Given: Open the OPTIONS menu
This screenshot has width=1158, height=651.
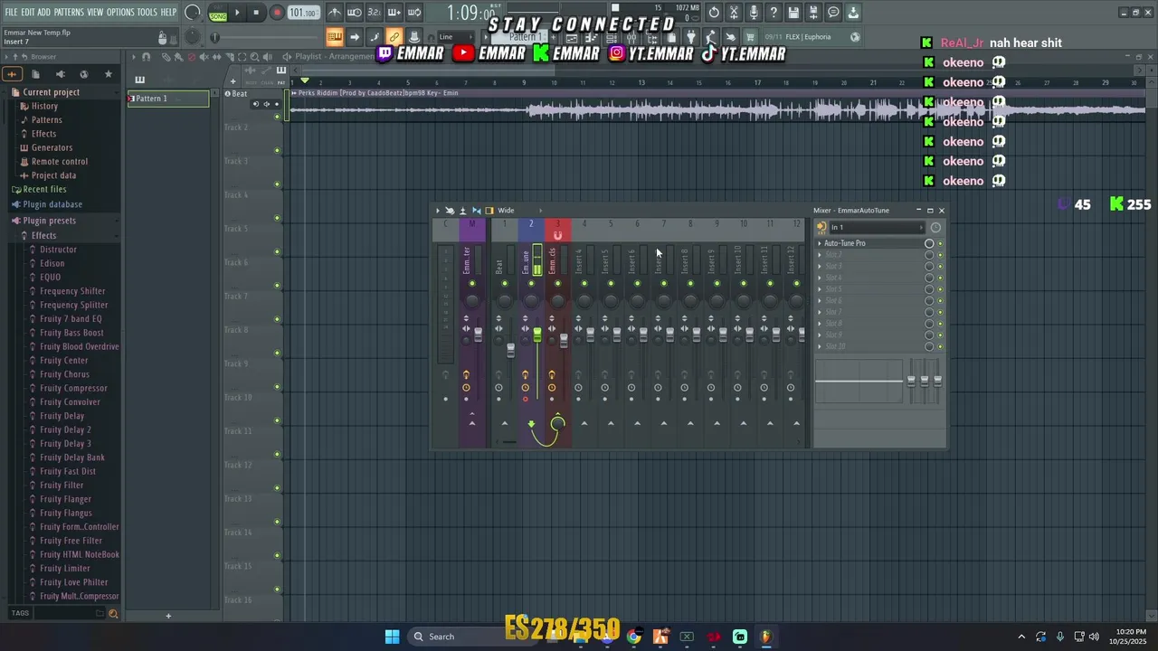Looking at the screenshot, I should 120,12.
